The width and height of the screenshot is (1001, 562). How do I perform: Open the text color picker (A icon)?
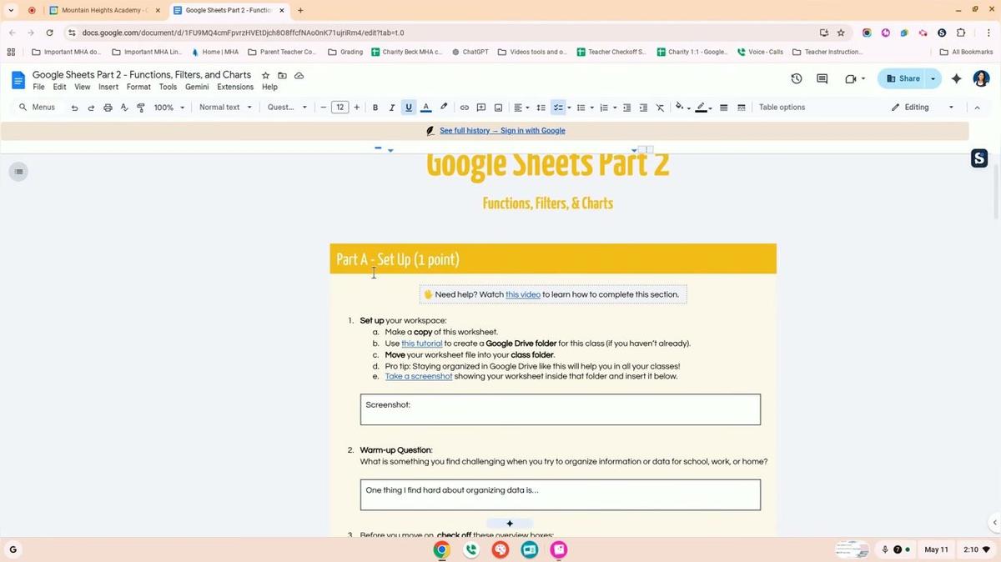[426, 108]
